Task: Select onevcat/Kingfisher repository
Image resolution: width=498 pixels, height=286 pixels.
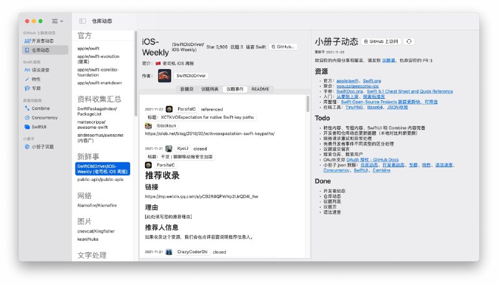Action: (x=96, y=231)
